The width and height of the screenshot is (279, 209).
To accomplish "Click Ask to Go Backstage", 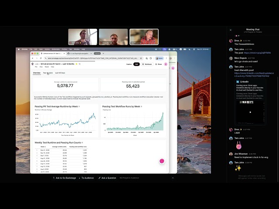I will click(65, 178).
